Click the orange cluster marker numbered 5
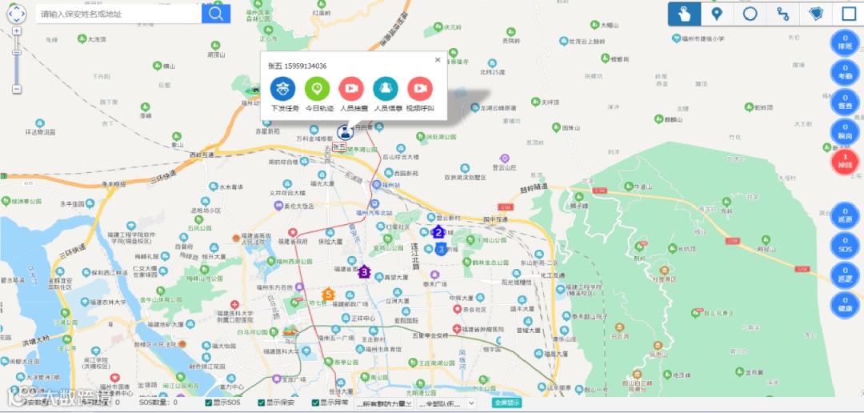This screenshot has height=413, width=864. [x=328, y=295]
